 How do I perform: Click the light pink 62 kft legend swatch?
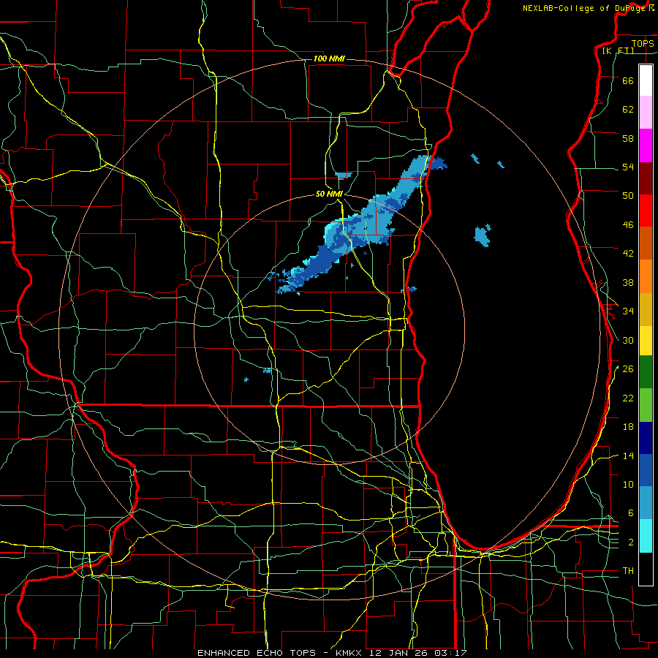[646, 112]
